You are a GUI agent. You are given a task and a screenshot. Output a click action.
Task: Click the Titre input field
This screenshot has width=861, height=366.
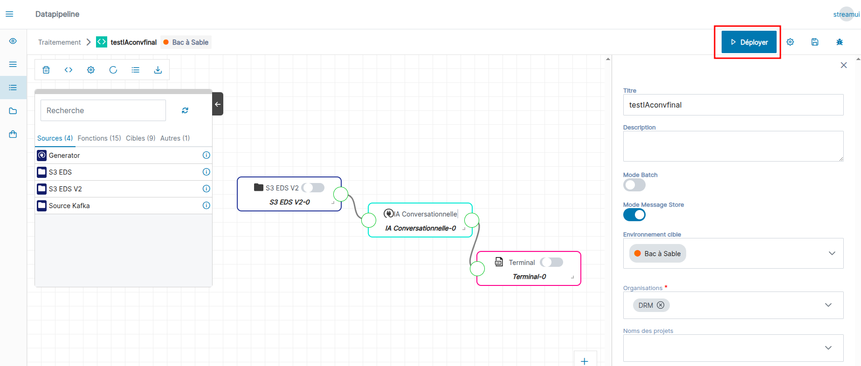[733, 105]
